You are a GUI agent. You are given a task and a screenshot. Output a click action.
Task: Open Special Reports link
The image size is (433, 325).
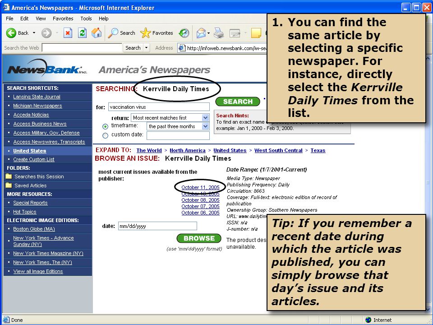pyautogui.click(x=30, y=203)
